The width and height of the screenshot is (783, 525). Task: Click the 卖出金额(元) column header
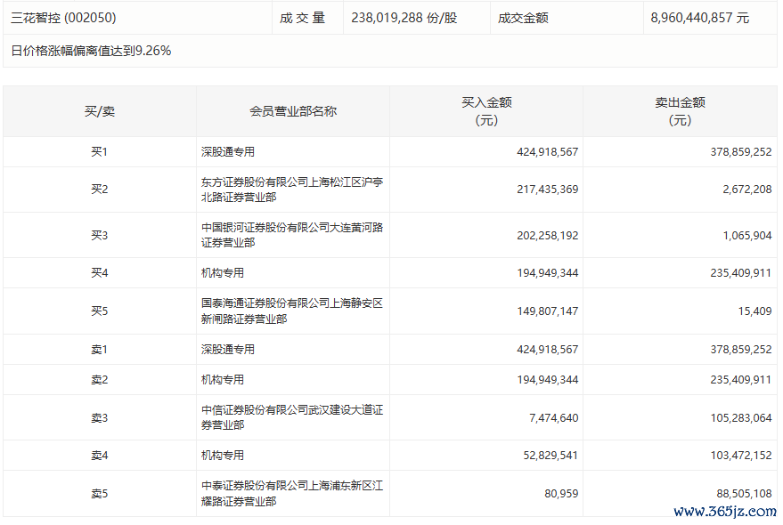[x=680, y=111]
